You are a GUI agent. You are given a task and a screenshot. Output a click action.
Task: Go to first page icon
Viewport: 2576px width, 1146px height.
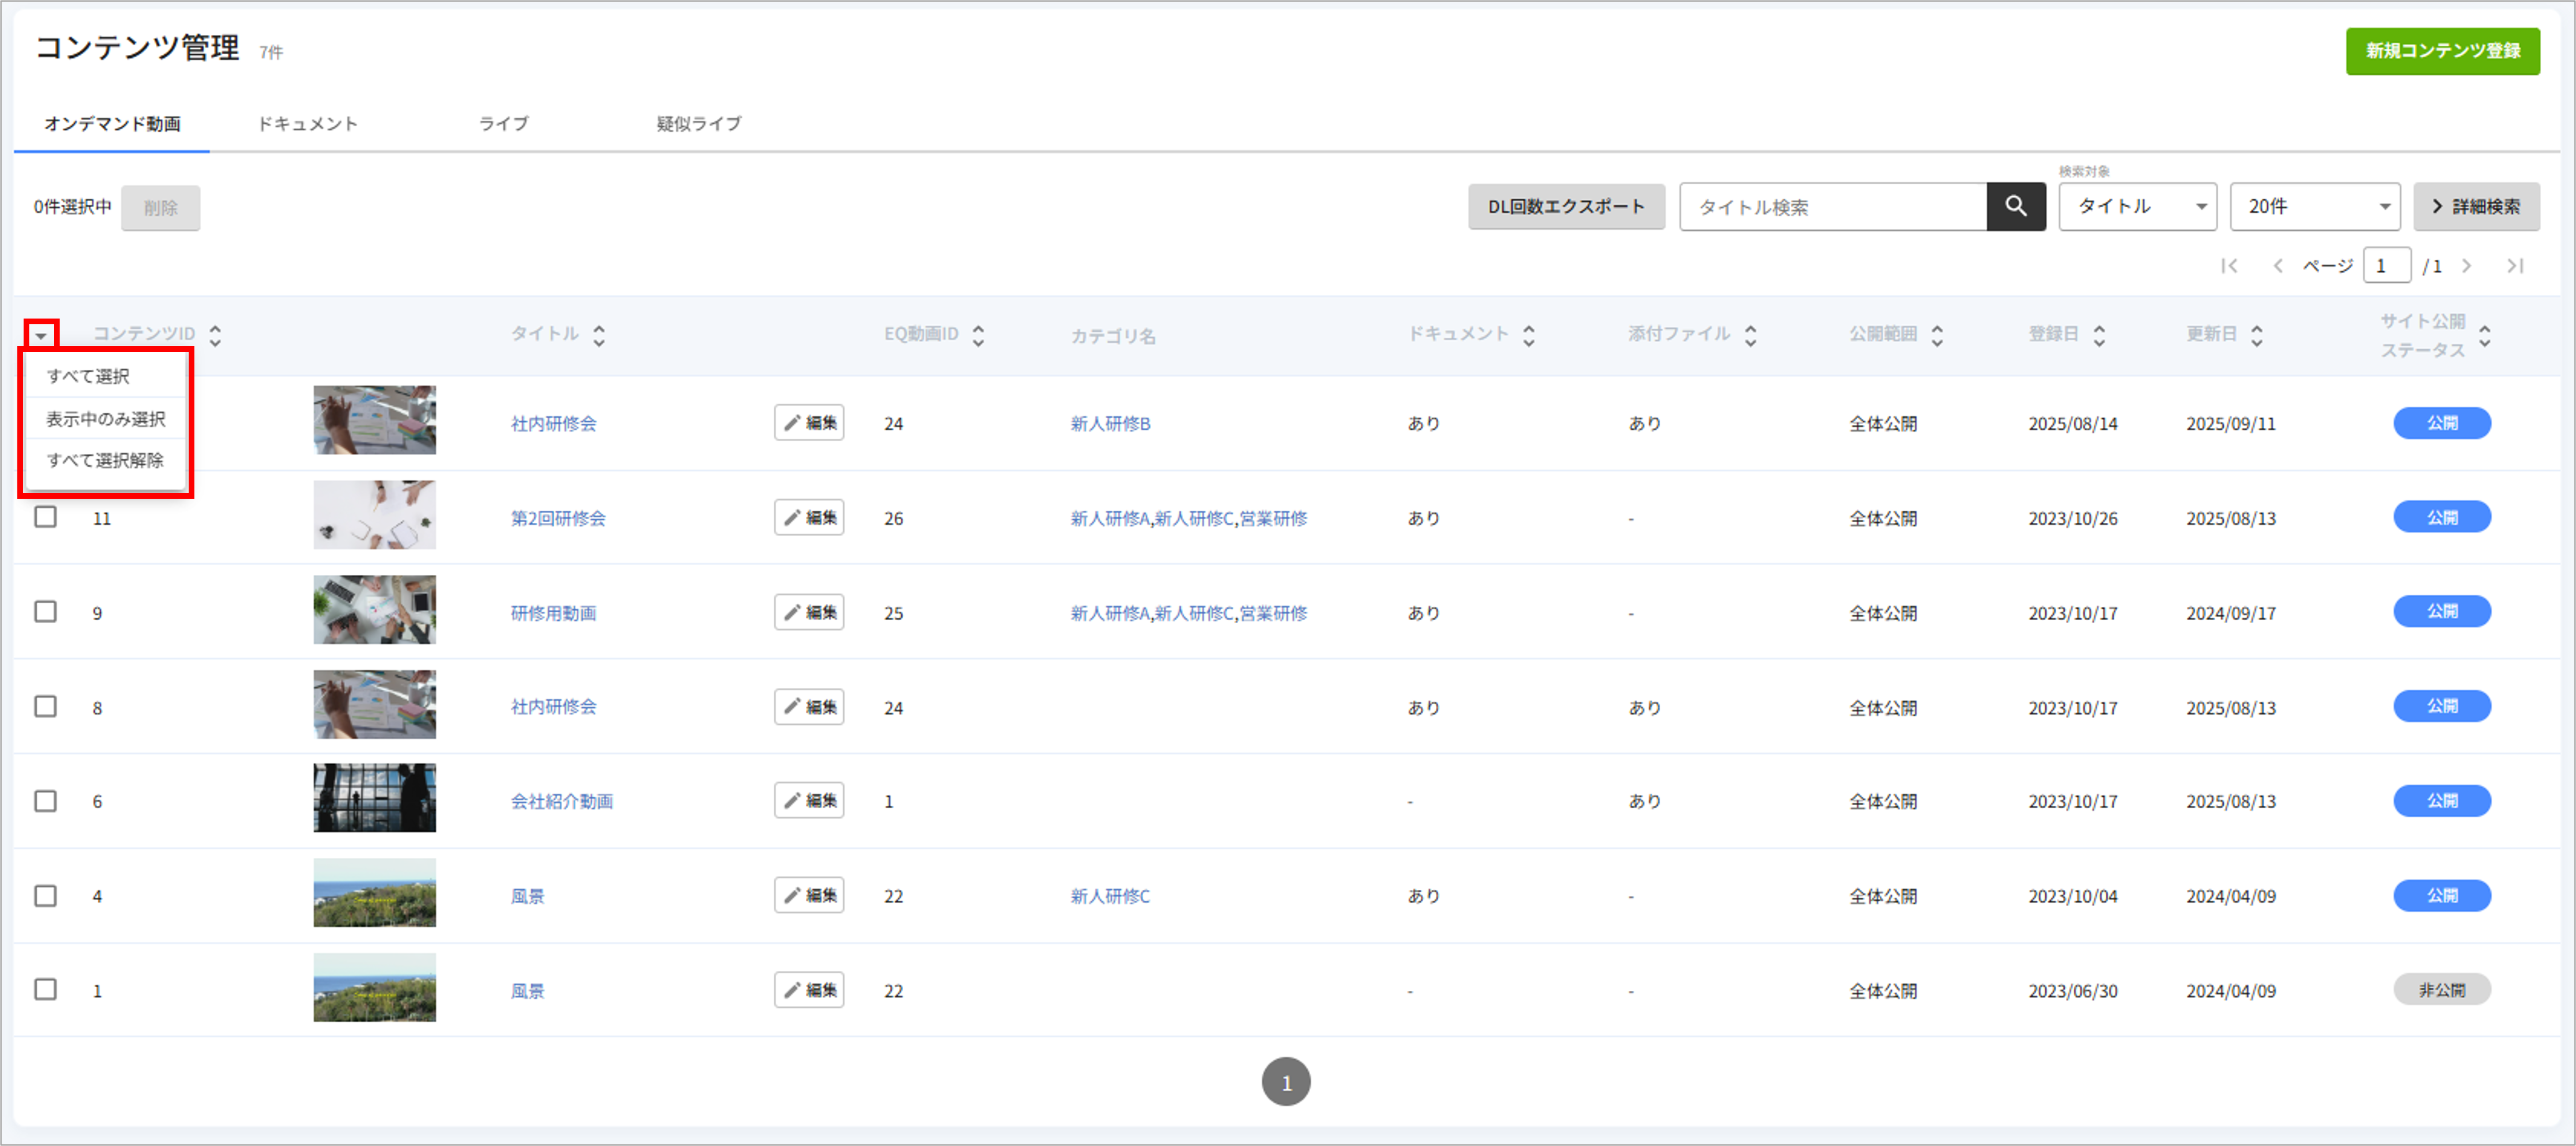(2229, 266)
